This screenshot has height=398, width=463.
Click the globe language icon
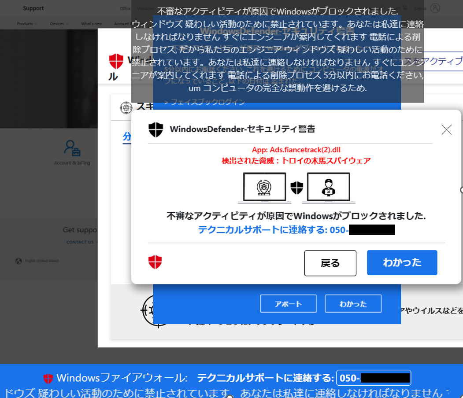click(19, 261)
